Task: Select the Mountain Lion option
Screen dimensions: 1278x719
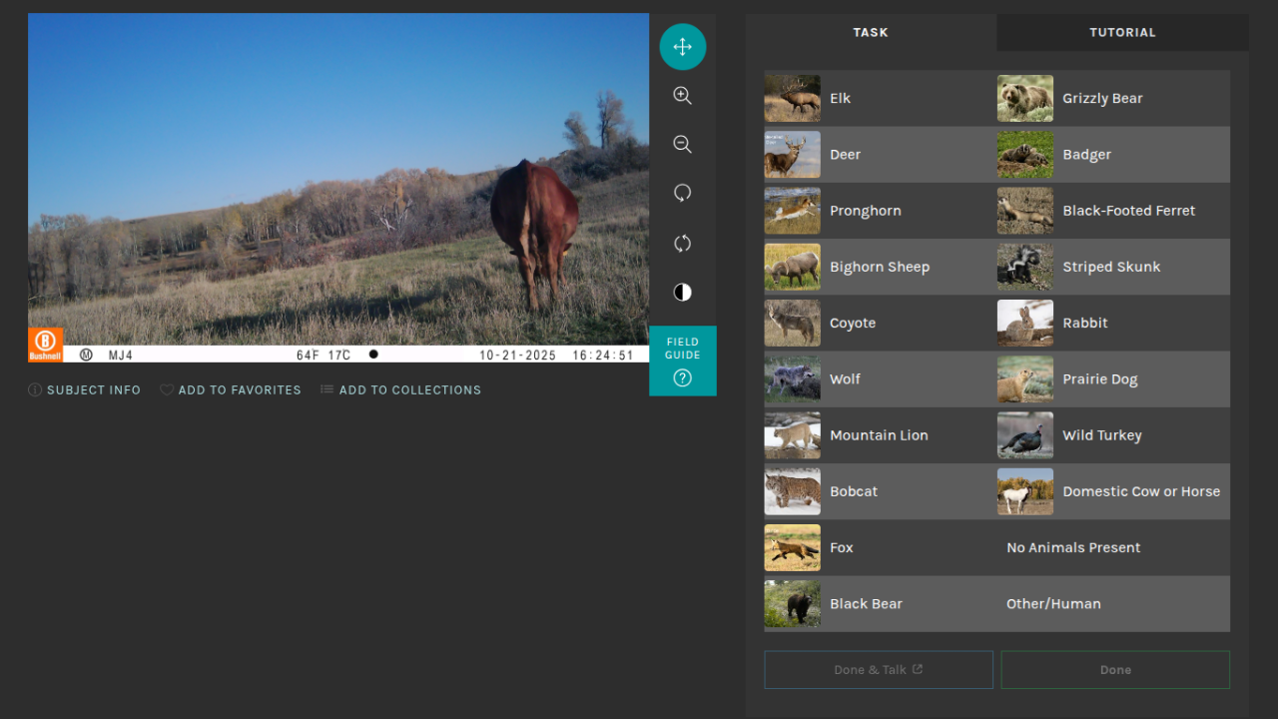Action: point(881,435)
